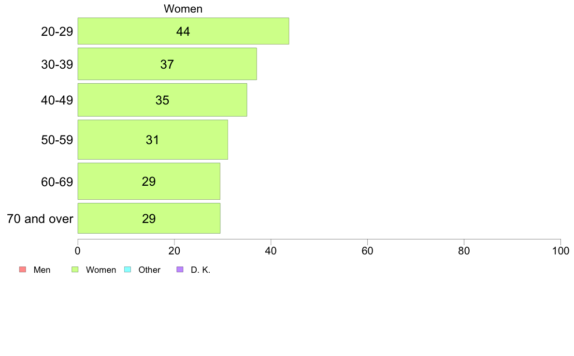Select the 40-49 bar showing 35

click(x=162, y=100)
